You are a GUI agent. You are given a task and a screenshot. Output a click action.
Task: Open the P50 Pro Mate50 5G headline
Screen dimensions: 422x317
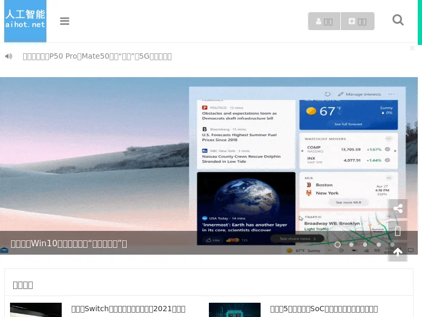(97, 56)
